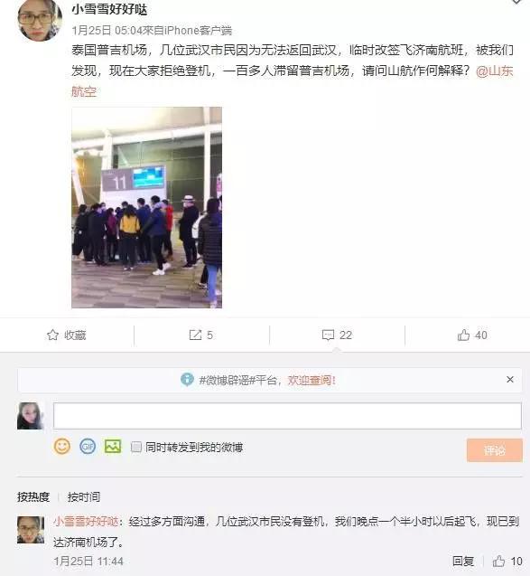Click the star icon to favorite post
Viewport: 530px width, 576px height.
click(52, 335)
